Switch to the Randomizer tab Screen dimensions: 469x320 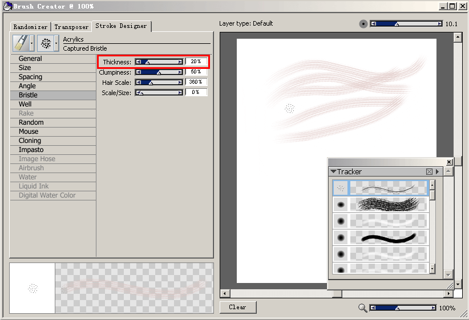click(x=30, y=27)
